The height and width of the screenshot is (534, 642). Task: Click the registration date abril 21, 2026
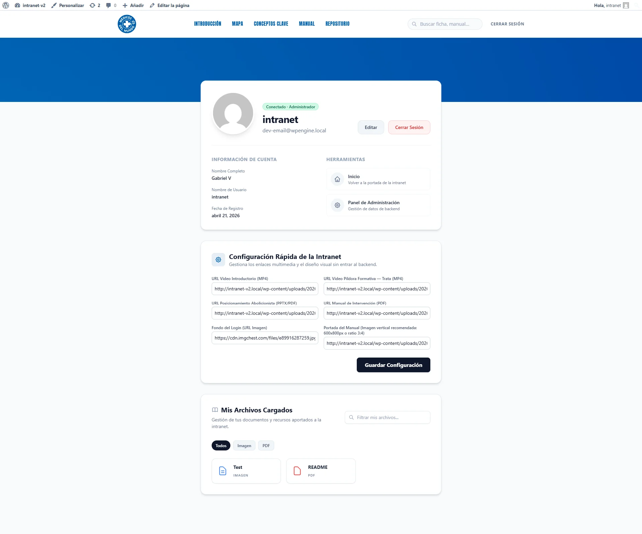[x=226, y=216]
